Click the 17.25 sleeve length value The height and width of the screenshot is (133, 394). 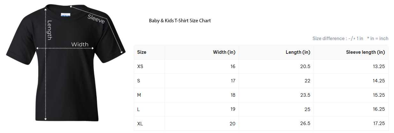(x=379, y=123)
